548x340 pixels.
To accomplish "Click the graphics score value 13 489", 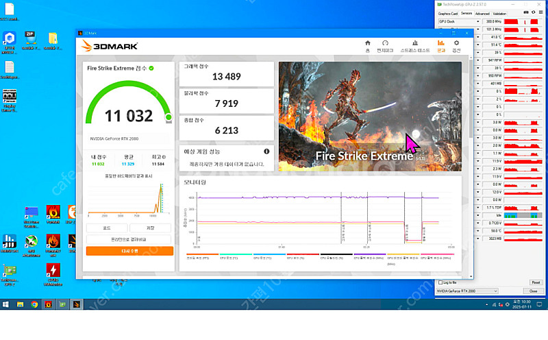I will click(x=227, y=76).
